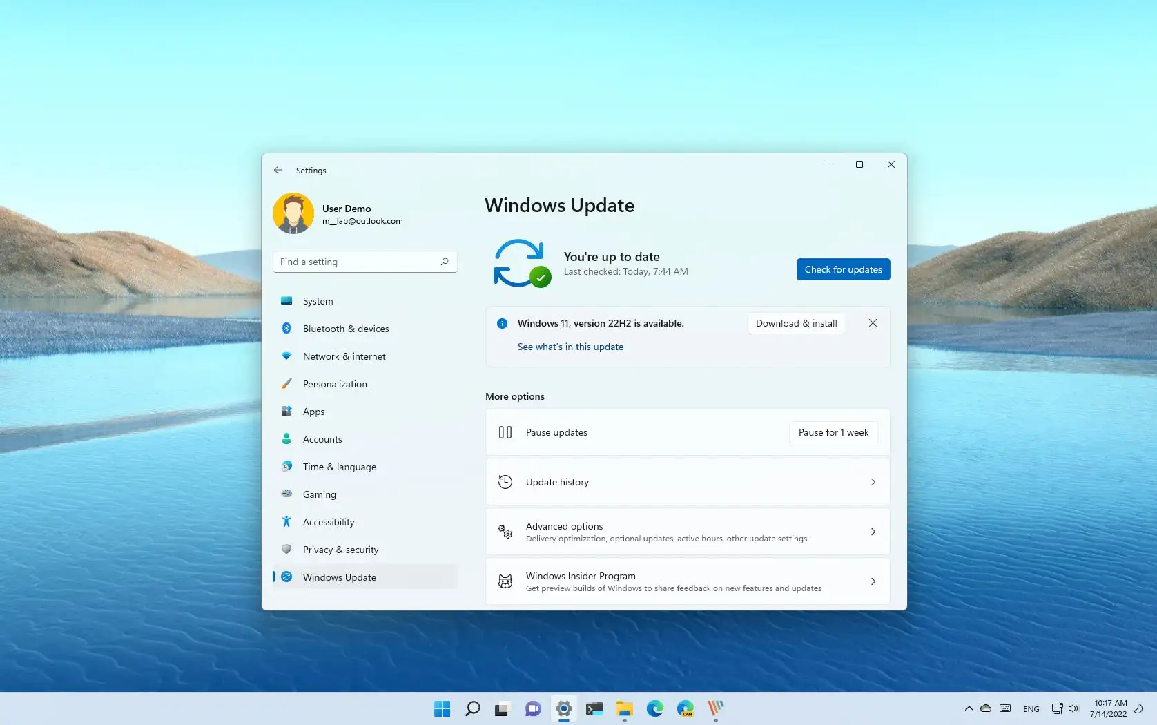Click the Find a setting search box
Screen dimensions: 1157x725
[365, 262]
